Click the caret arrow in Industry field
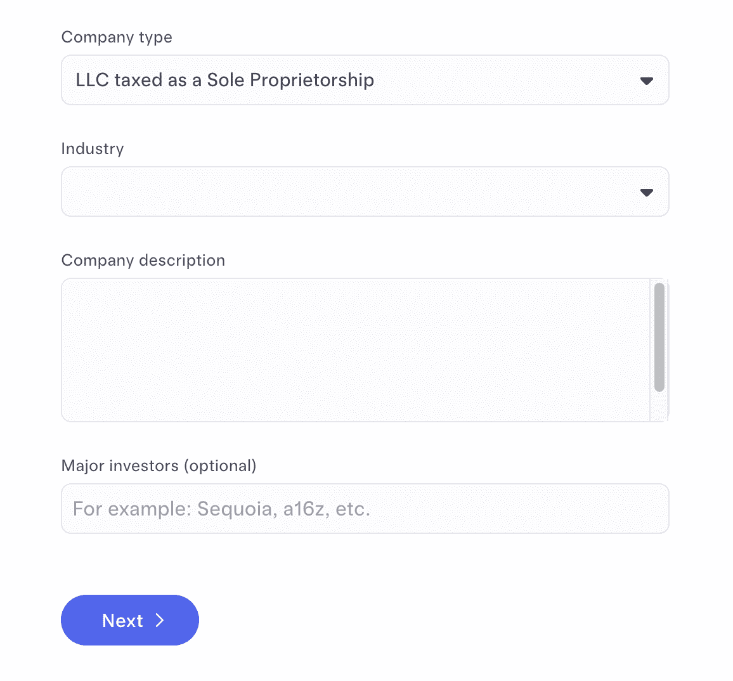This screenshot has height=681, width=733. coord(646,192)
